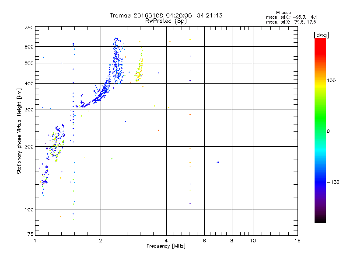Click the x-axis tick label '10'
Image resolution: width=350 pixels, height=262 pixels.
click(253, 241)
